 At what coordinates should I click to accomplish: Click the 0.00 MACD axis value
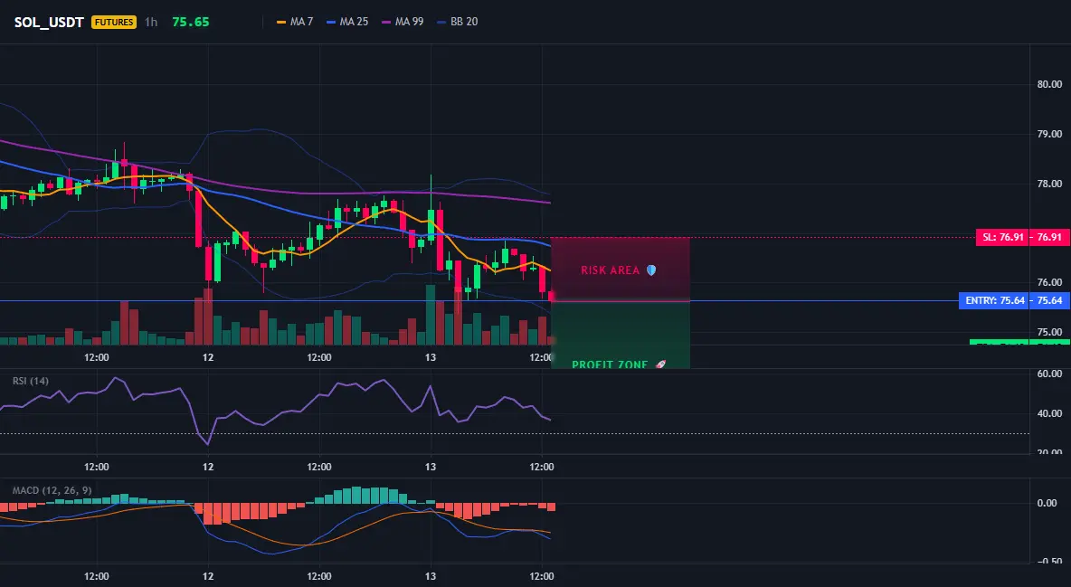tap(1047, 503)
